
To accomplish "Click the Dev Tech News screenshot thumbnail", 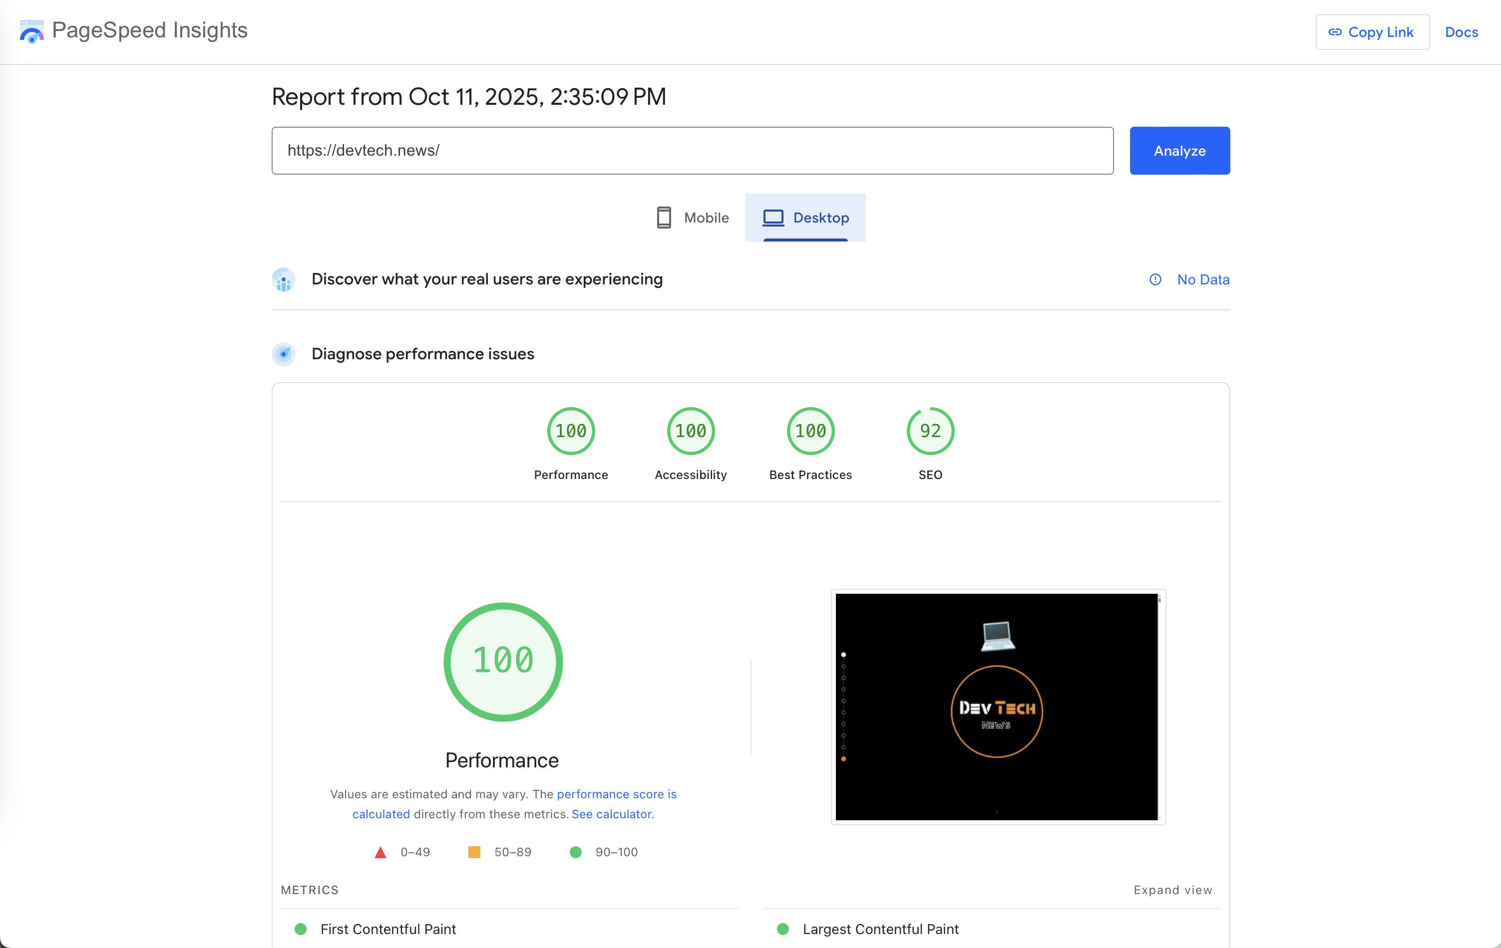I will coord(996,707).
